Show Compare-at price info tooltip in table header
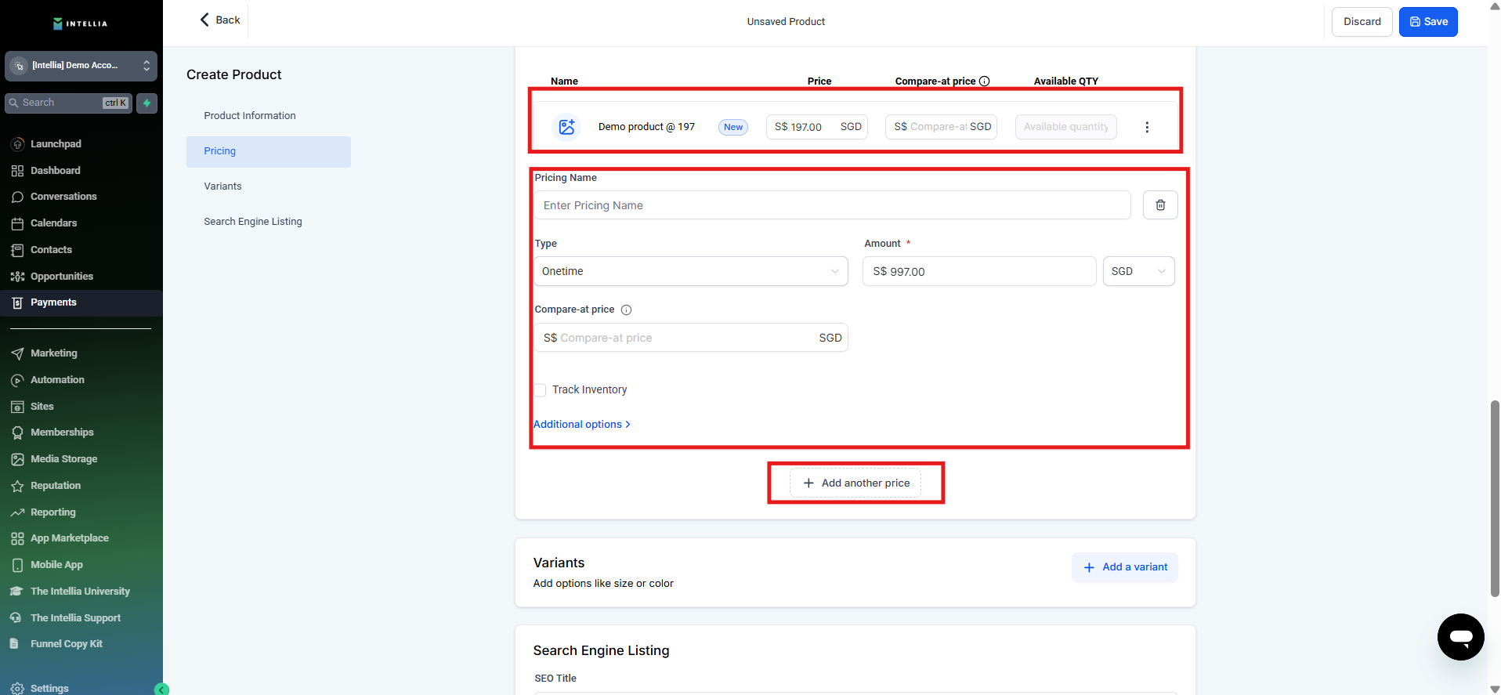The image size is (1501, 695). pos(985,81)
